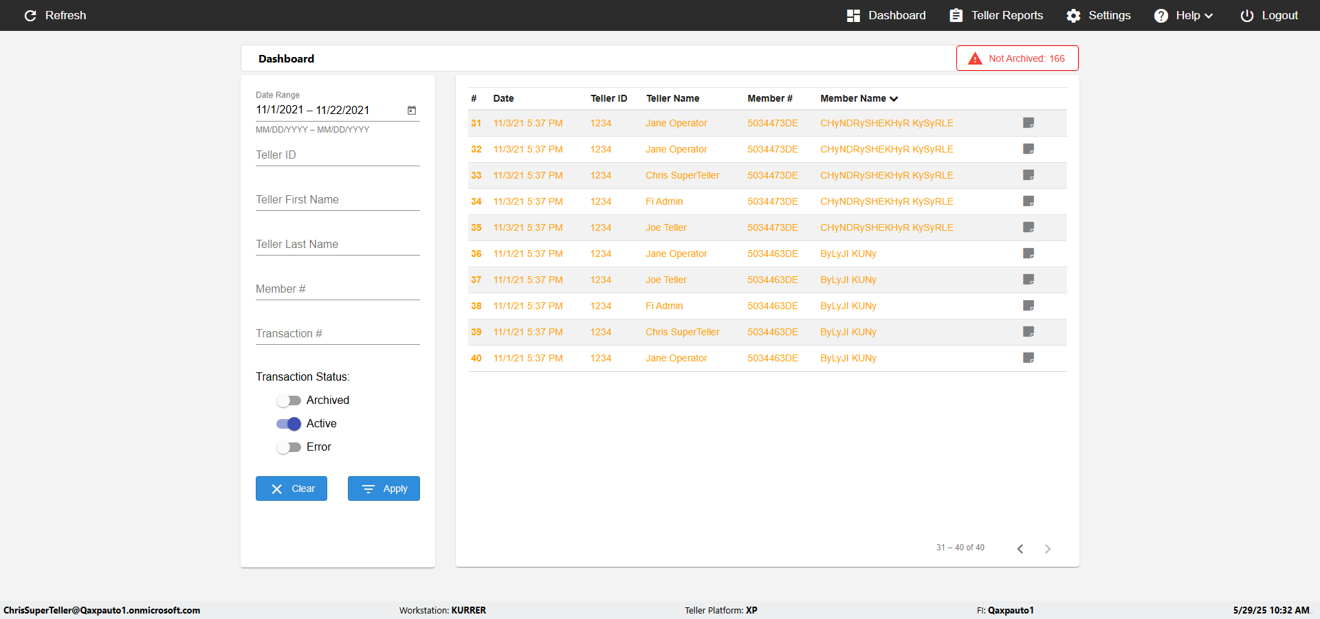Click the Date column header
Image resolution: width=1320 pixels, height=619 pixels.
tap(503, 98)
